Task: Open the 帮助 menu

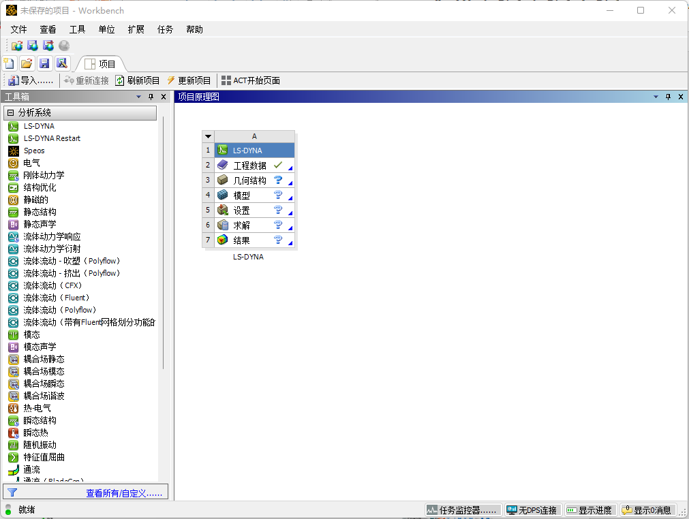Action: coord(195,29)
